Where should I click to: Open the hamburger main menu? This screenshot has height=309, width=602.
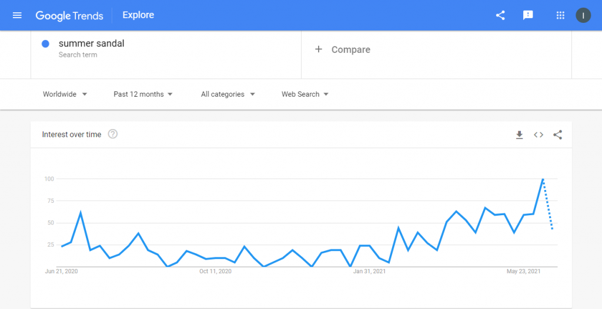tap(17, 15)
